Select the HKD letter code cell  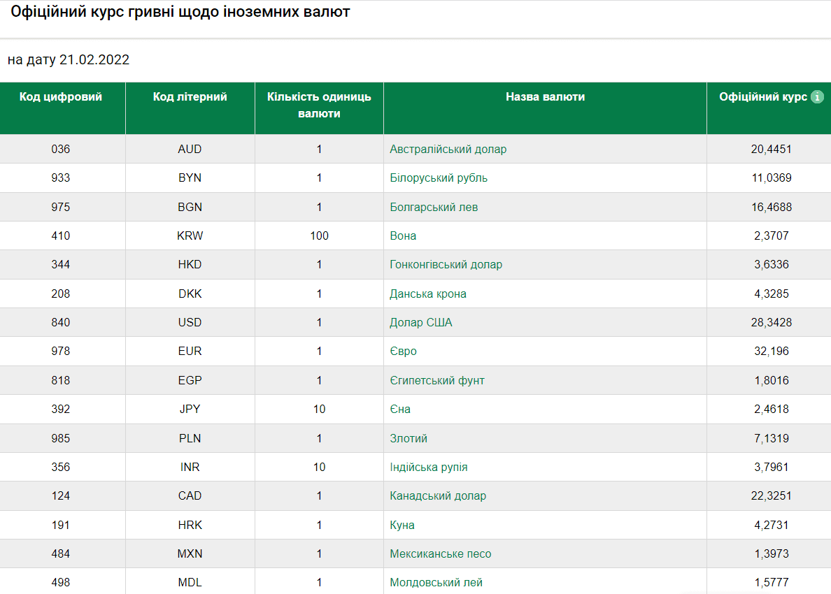pos(190,264)
